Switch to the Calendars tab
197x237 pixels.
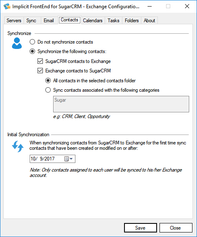(93, 21)
